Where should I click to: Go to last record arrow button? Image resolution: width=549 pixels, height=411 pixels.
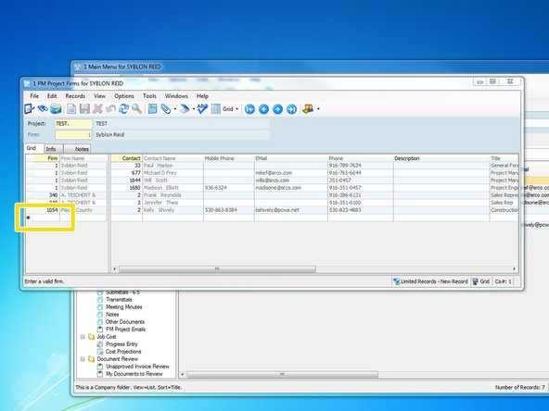coord(291,109)
